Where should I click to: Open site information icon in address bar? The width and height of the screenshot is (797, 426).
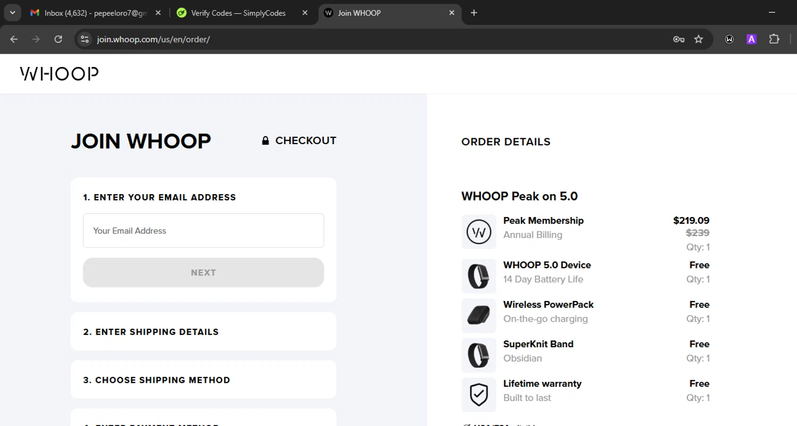click(x=84, y=39)
